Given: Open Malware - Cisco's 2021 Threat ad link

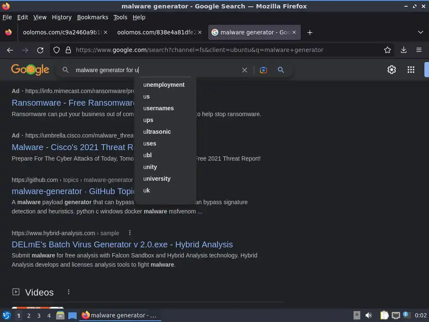Looking at the screenshot, I should pos(73,147).
